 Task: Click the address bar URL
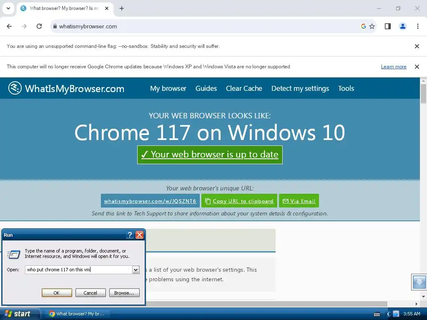[x=88, y=26]
